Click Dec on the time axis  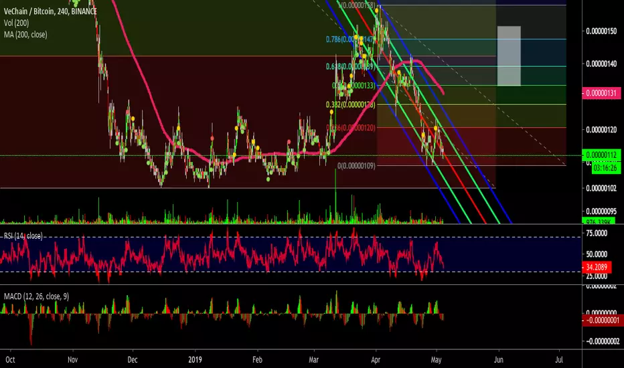[132, 360]
